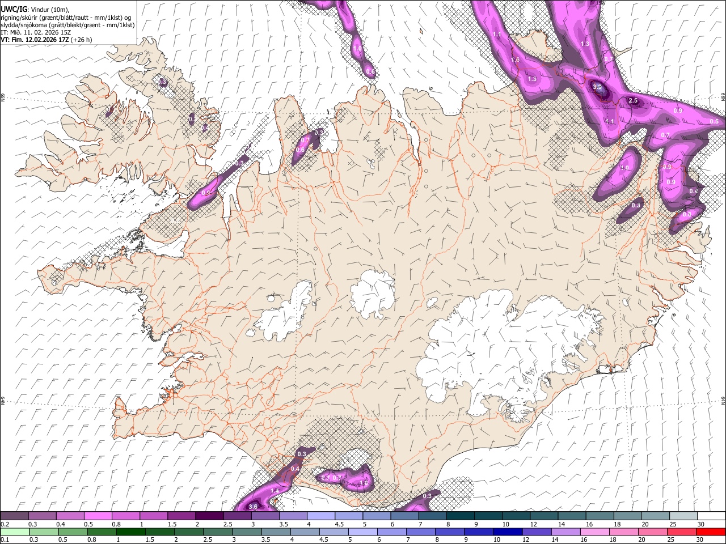Pick the dark teal snow swatch between 8 and 9
726x544 pixels.
point(460,516)
